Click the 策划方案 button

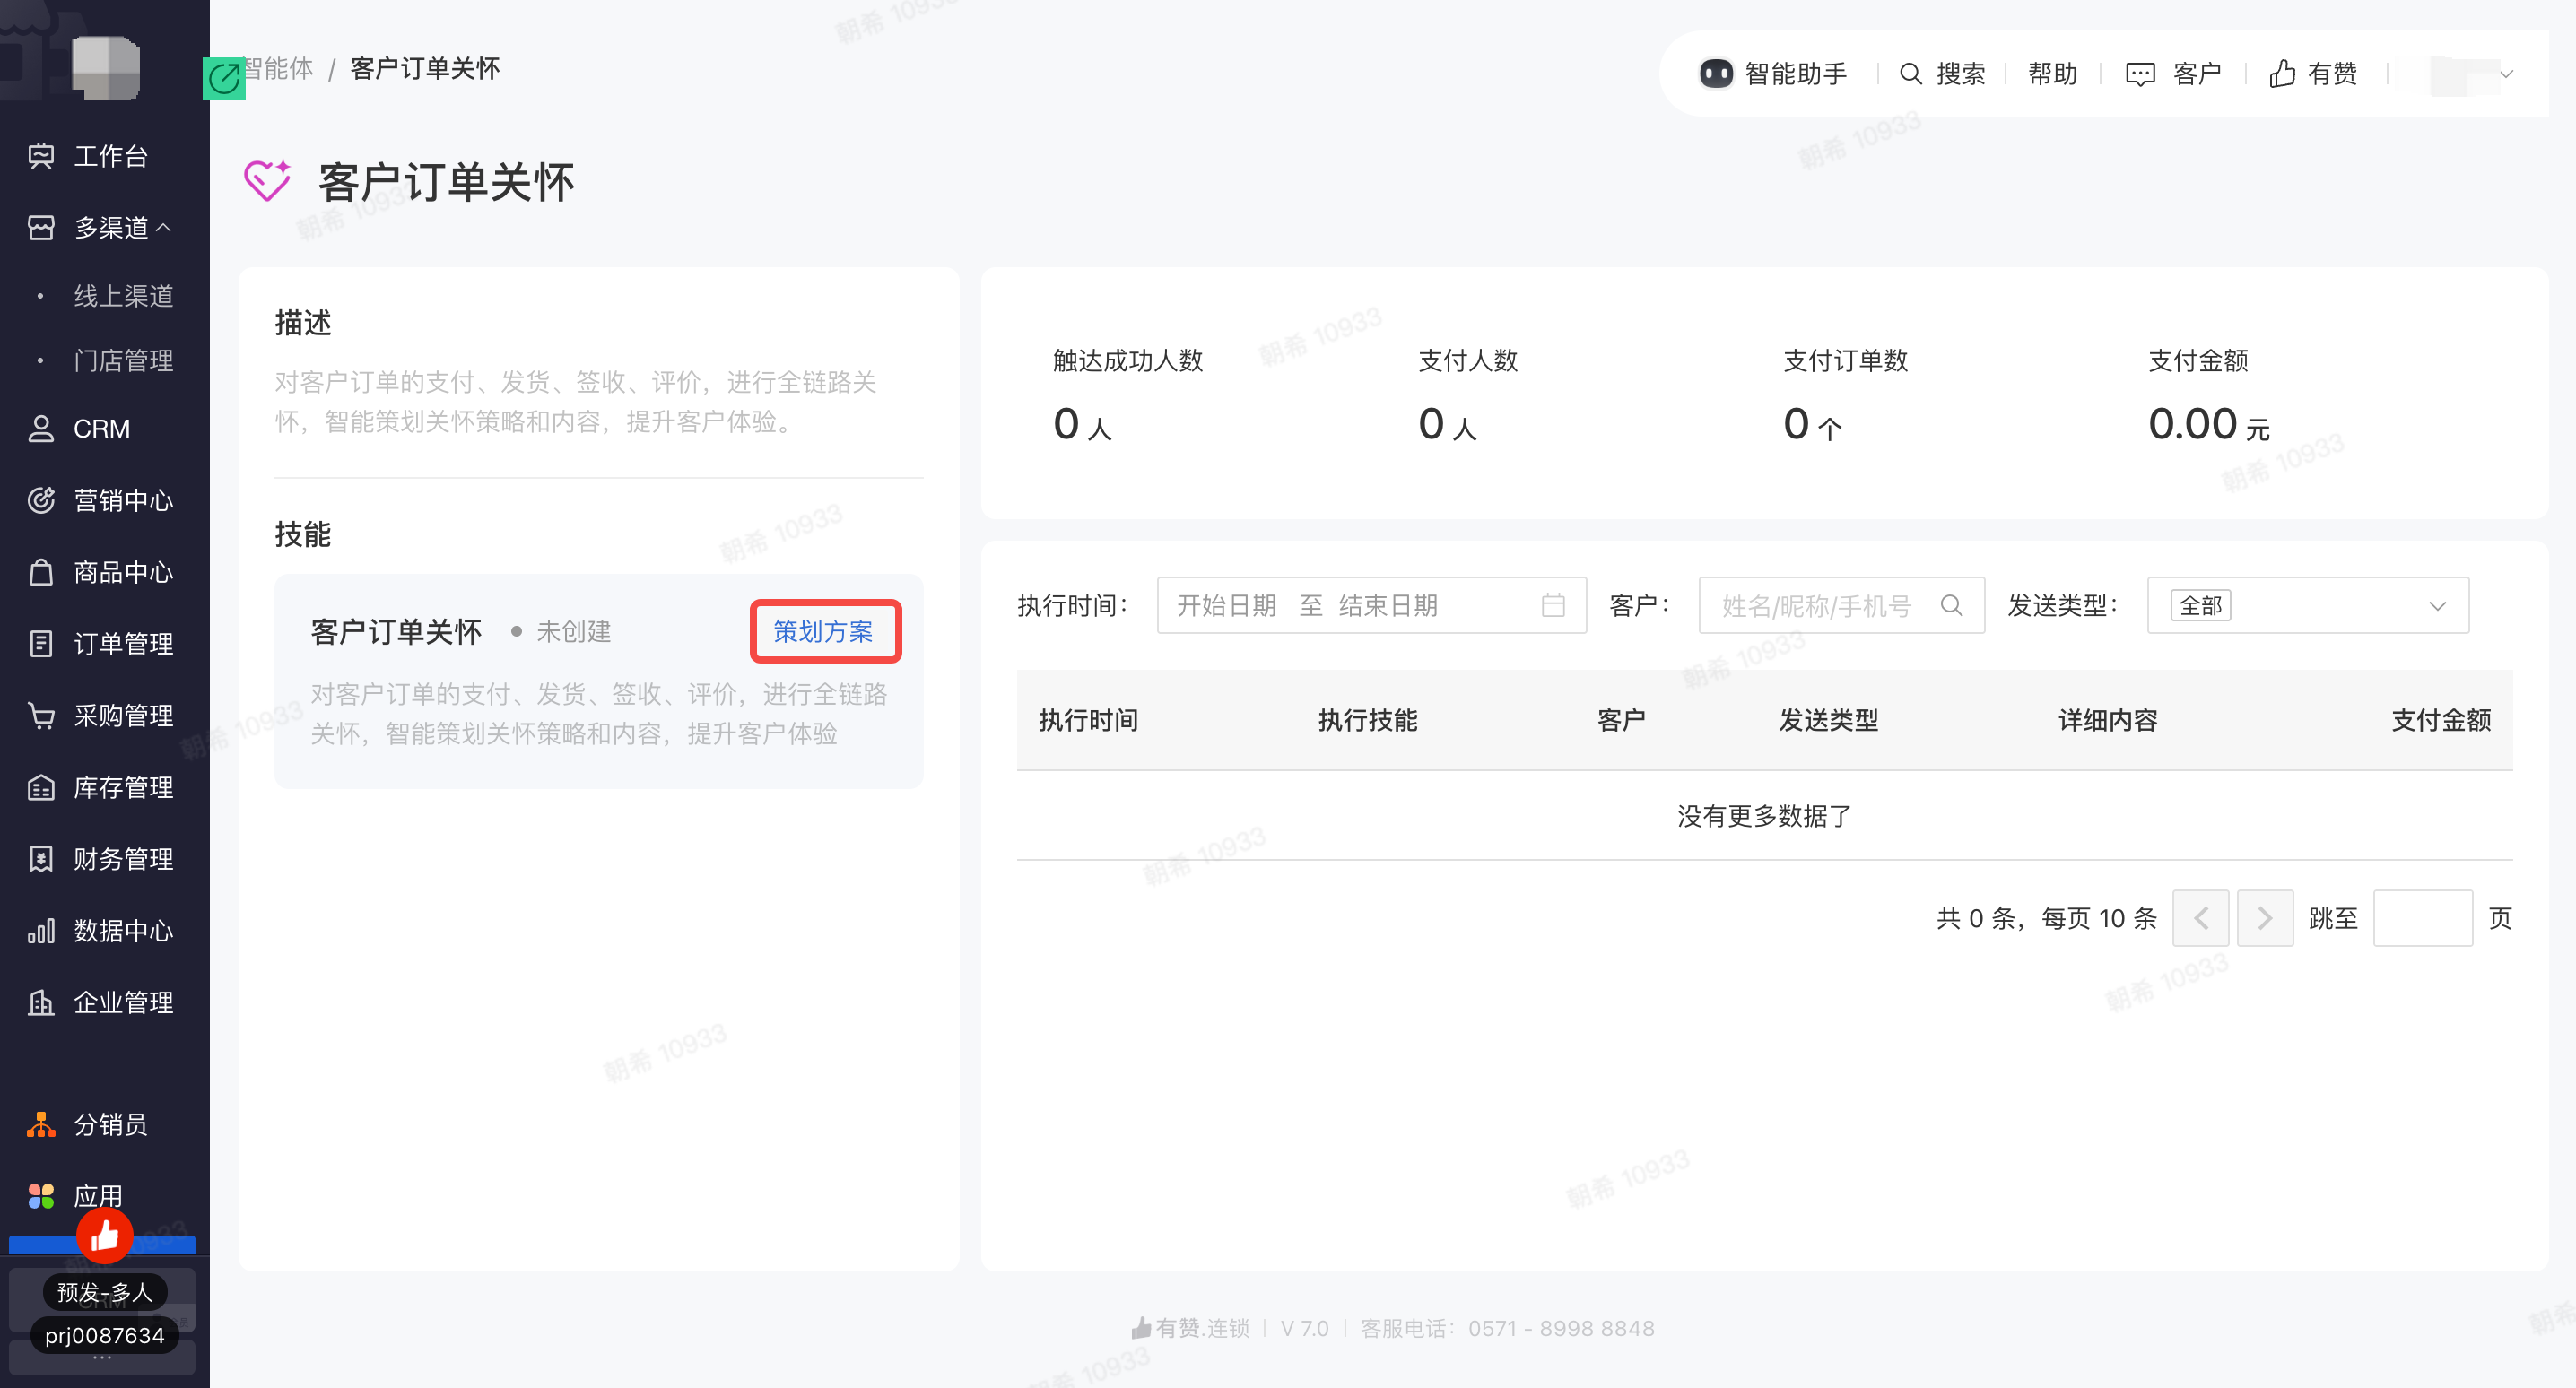tap(823, 631)
